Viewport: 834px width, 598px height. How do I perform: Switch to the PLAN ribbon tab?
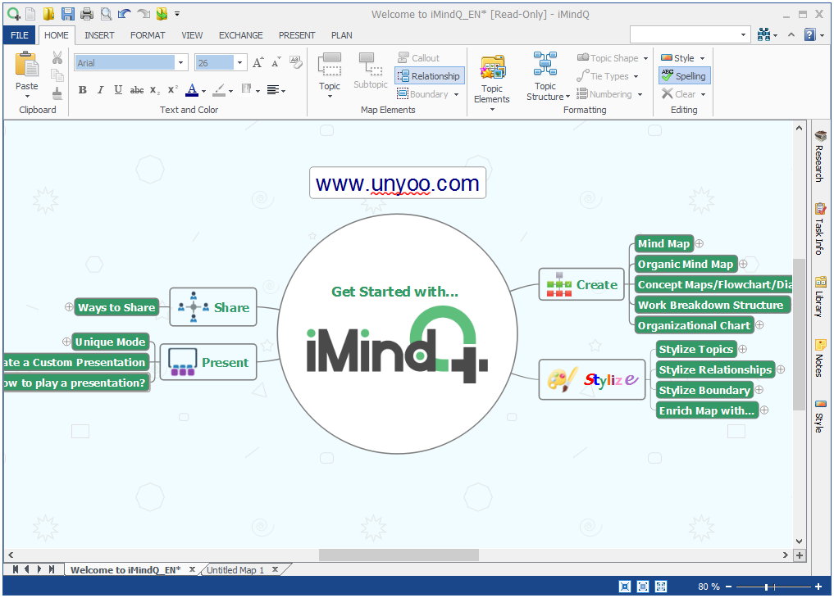click(x=341, y=35)
